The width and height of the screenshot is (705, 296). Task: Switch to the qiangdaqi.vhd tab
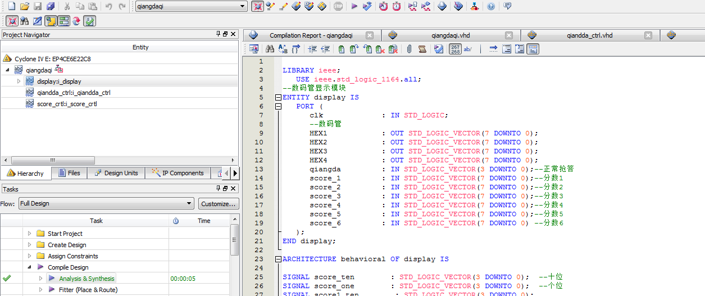coord(451,35)
